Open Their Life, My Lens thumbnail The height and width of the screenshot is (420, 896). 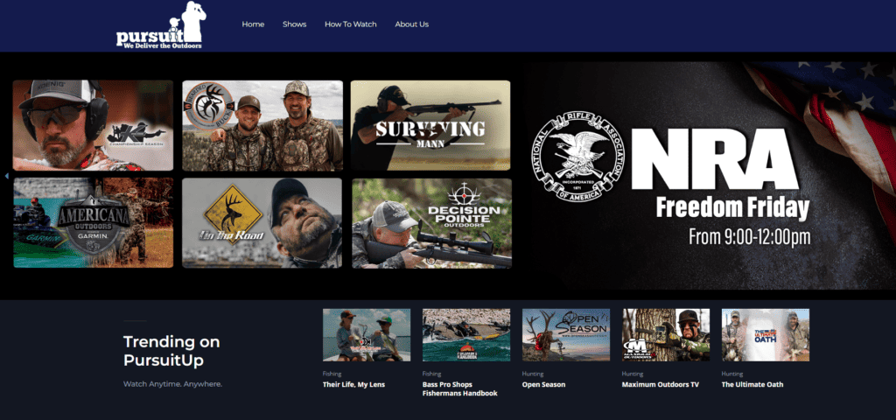tap(367, 335)
